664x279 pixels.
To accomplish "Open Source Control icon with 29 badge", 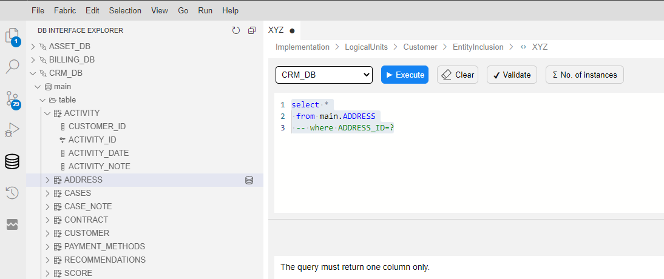I will [12, 99].
